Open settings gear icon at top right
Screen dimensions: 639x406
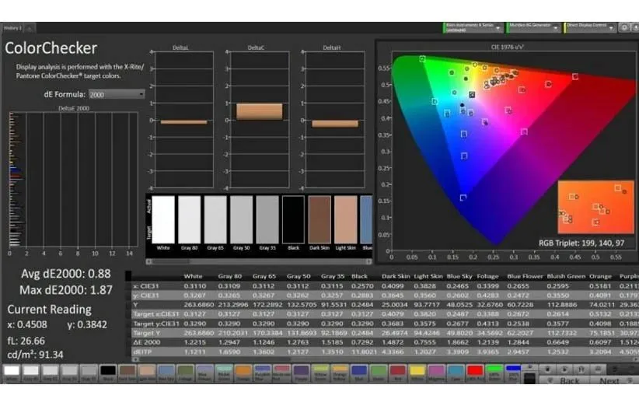(623, 27)
